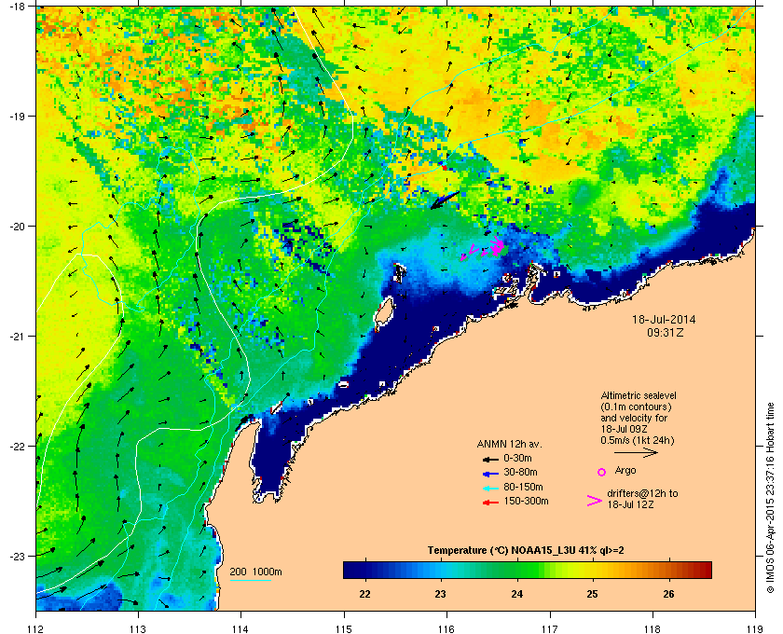Viewport: 783px width, 634px height.
Task: Click the 'ANMN 12h av.' legend heading
Action: click(509, 444)
